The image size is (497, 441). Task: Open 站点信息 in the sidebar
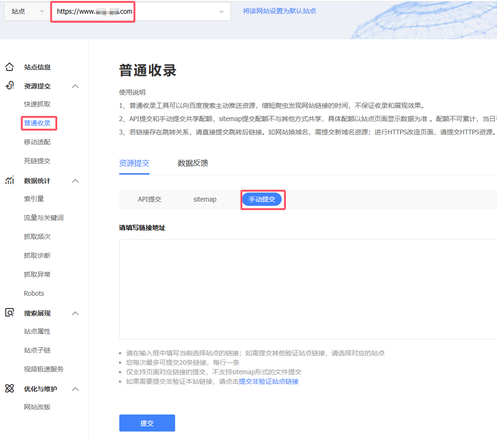tap(37, 67)
